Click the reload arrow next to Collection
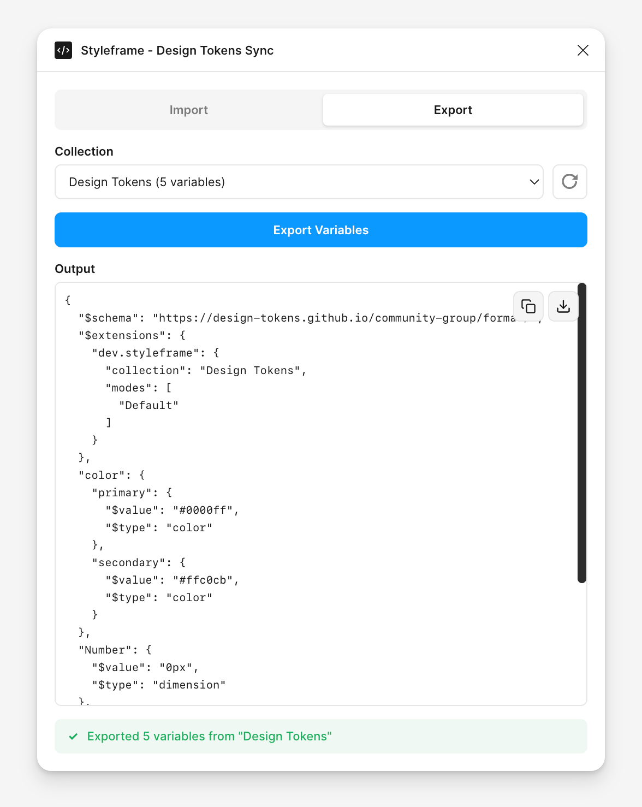 tap(569, 182)
